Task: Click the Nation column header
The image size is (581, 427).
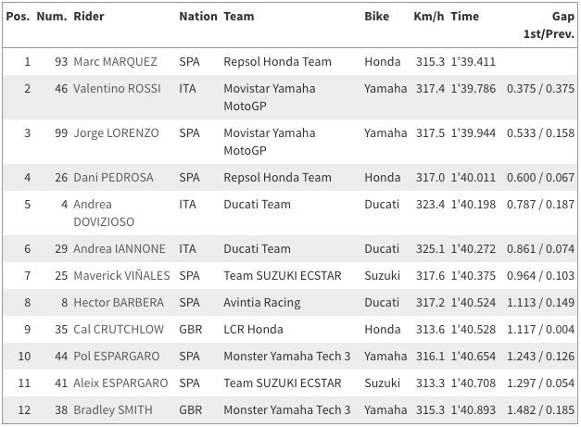Action: pyautogui.click(x=197, y=17)
